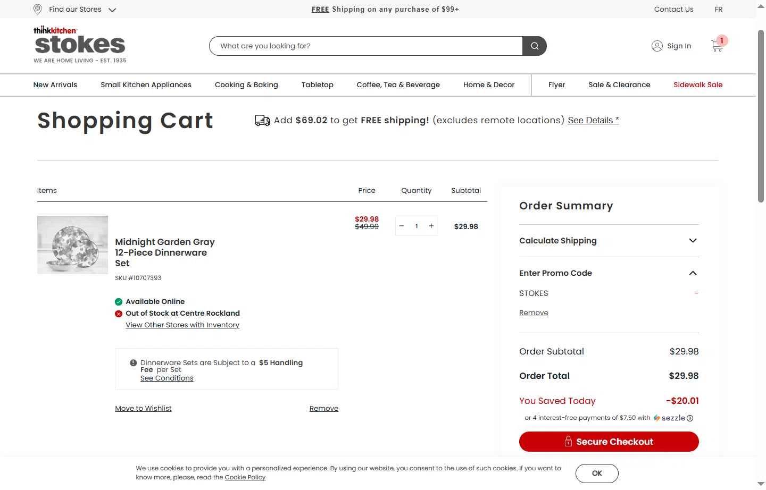Decrease quantity with the minus button
This screenshot has height=490, width=766.
(x=402, y=226)
